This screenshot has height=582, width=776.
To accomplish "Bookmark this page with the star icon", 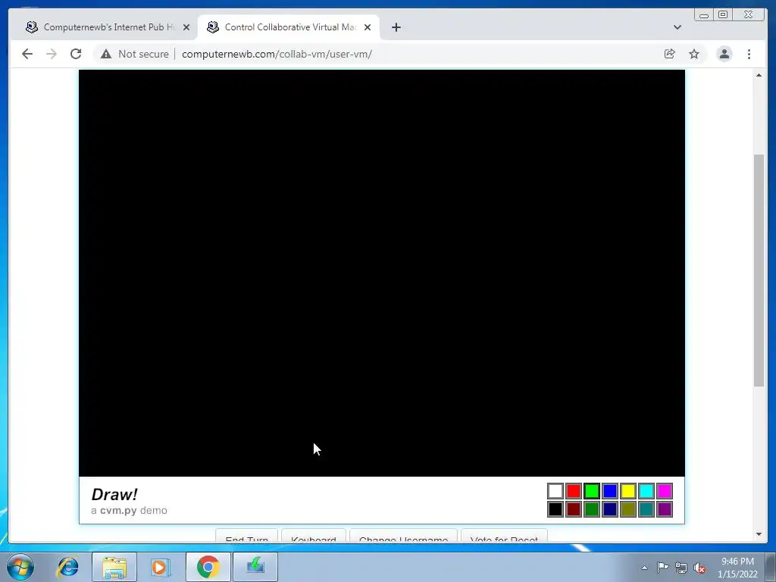I will [694, 54].
